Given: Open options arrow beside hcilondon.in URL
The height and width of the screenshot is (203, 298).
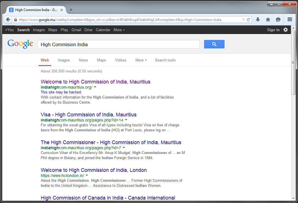Looking at the screenshot, I should click(87, 175).
